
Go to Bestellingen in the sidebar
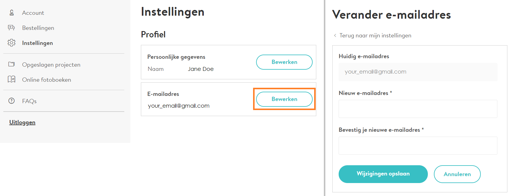pyautogui.click(x=38, y=28)
